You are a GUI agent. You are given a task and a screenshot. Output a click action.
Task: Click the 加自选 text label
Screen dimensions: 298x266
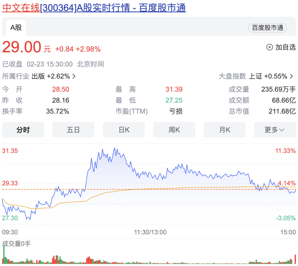(x=285, y=47)
